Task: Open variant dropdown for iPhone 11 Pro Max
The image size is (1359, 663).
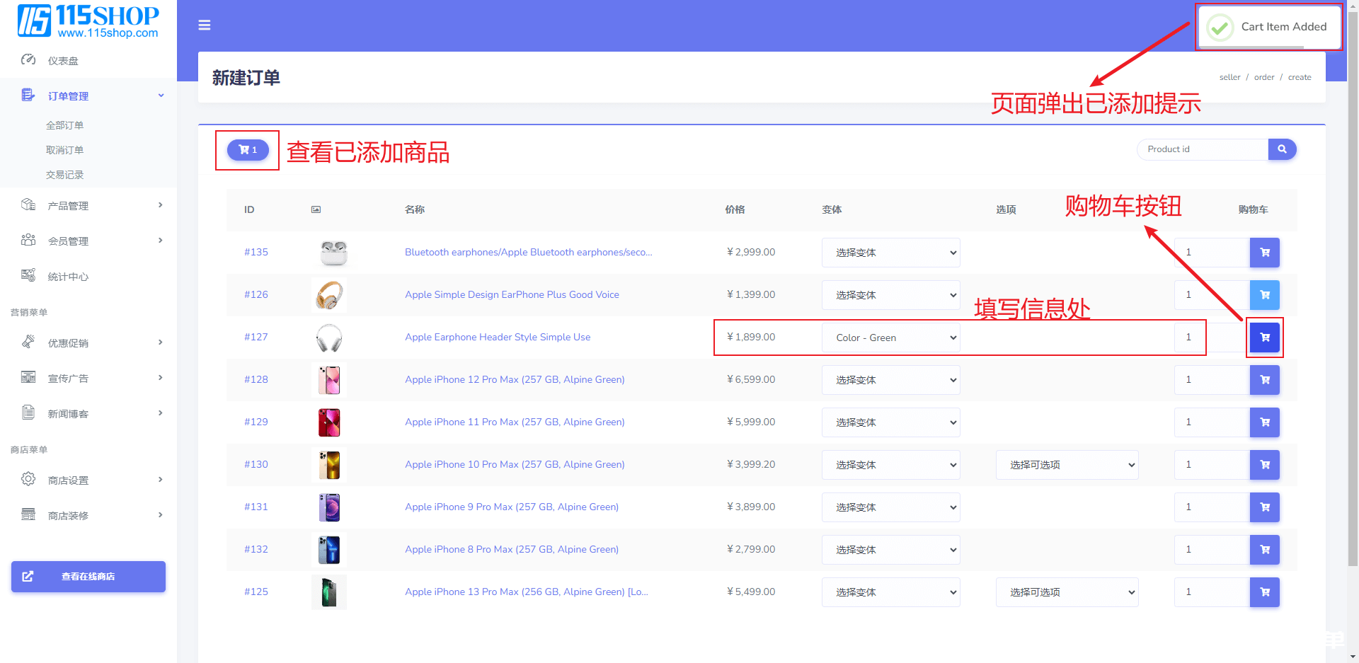Action: tap(890, 422)
